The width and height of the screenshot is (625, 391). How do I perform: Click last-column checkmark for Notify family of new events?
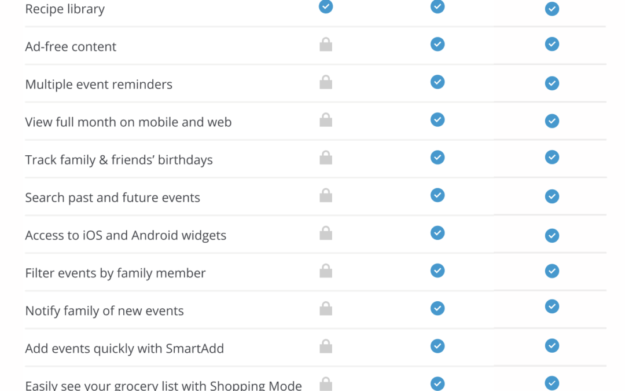[552, 306]
